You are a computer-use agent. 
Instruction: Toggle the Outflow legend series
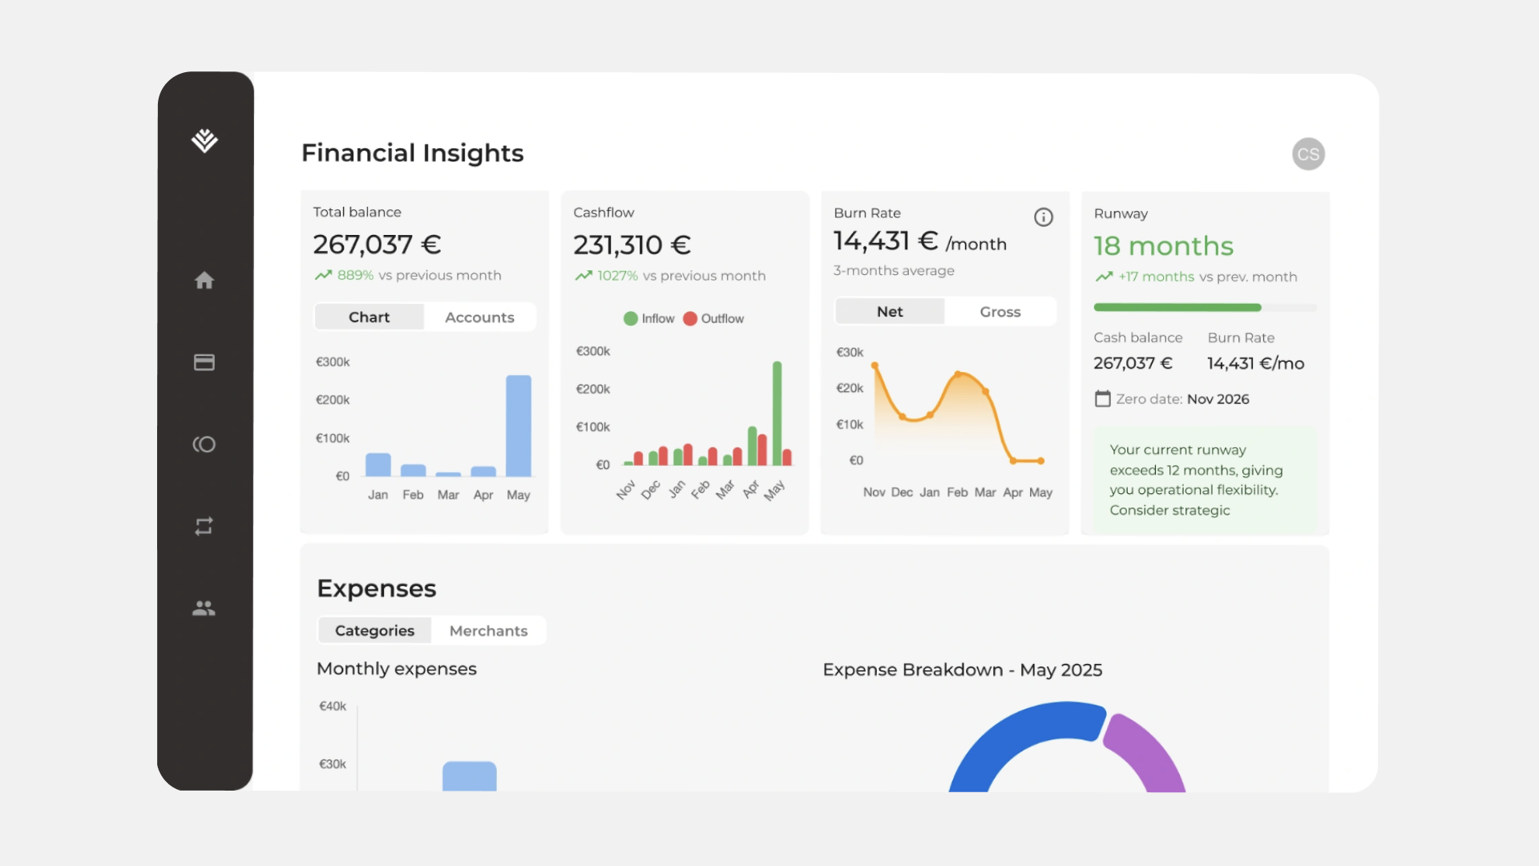tap(713, 318)
